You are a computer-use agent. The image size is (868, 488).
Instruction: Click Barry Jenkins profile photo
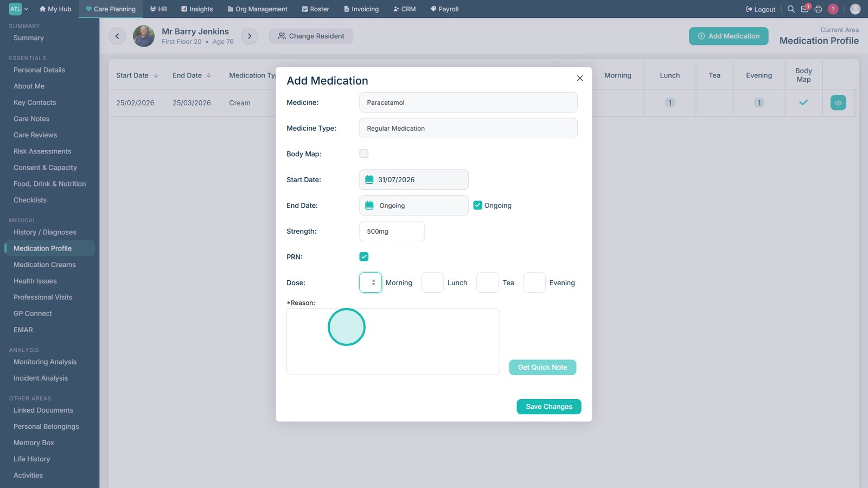(144, 36)
